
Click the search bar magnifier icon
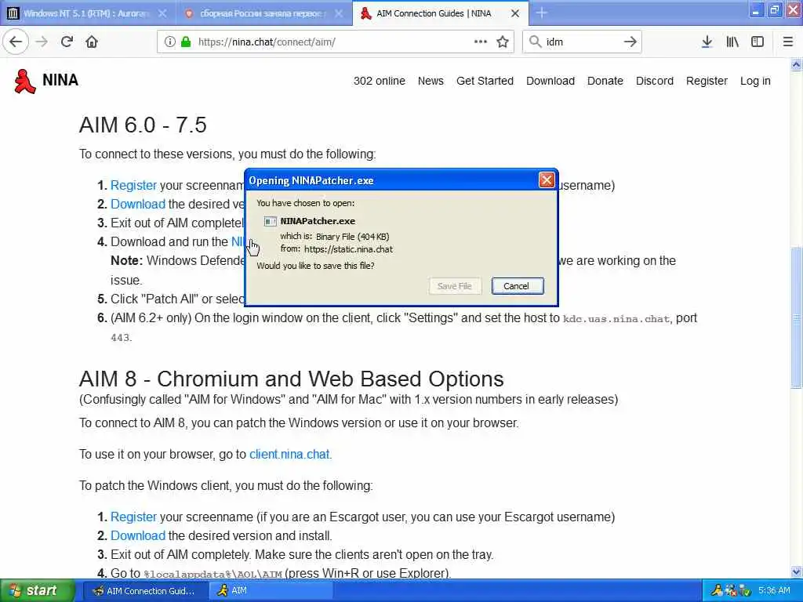[x=535, y=42]
